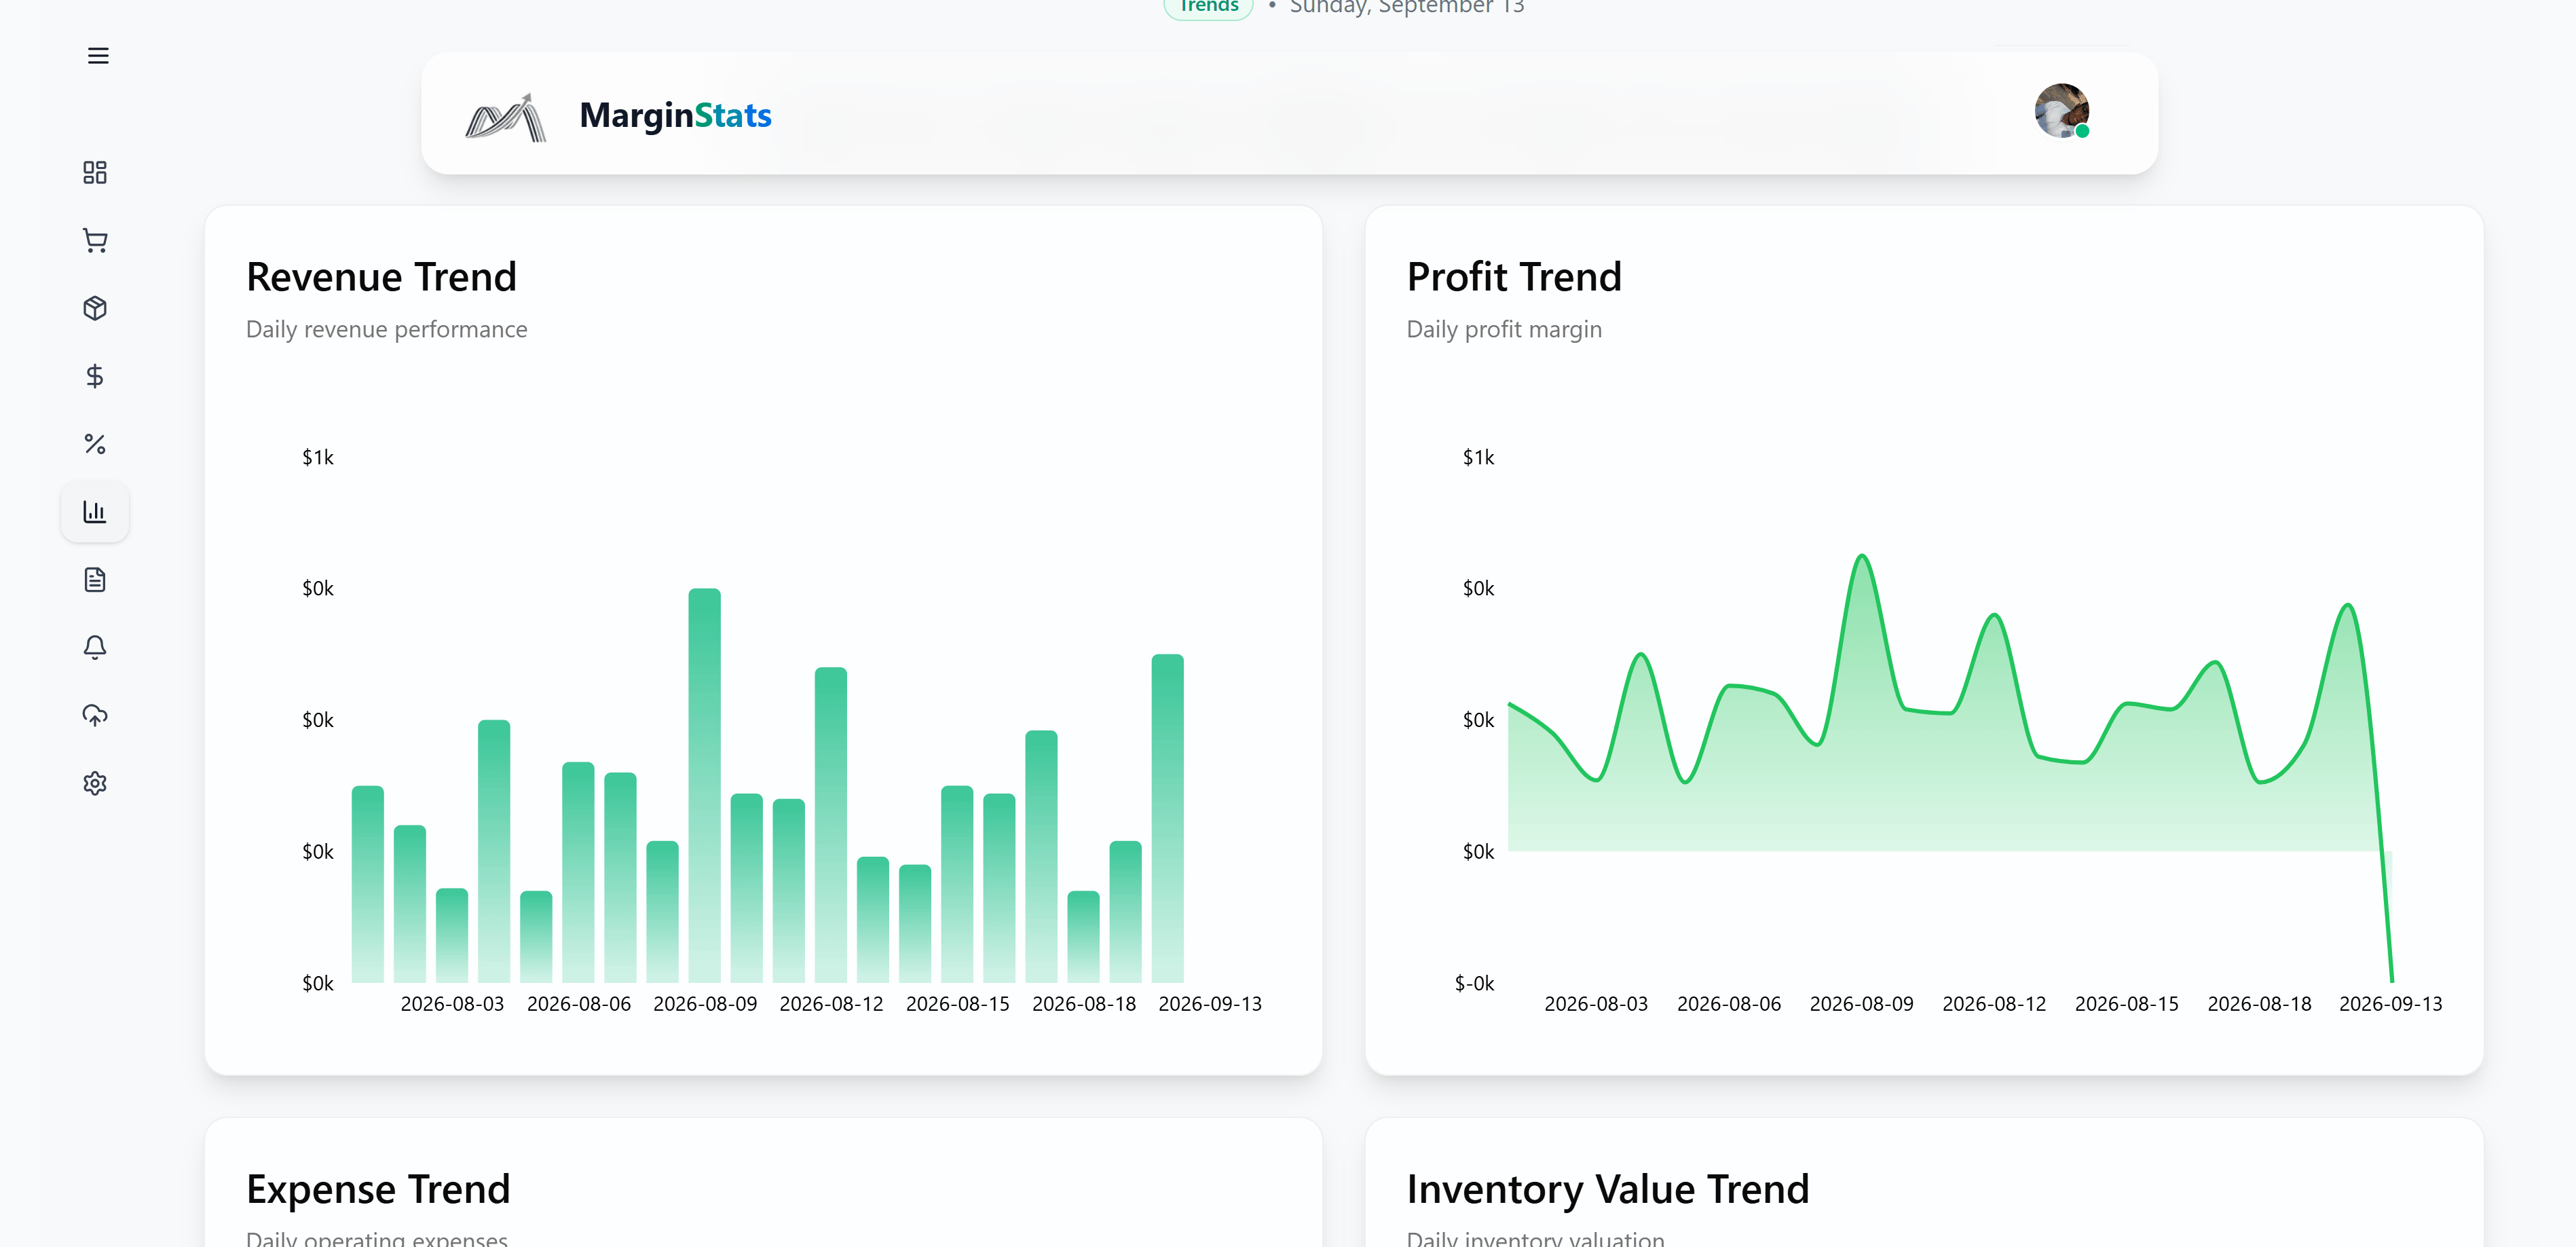Open the dashboard grid icon in sidebar

coord(95,173)
